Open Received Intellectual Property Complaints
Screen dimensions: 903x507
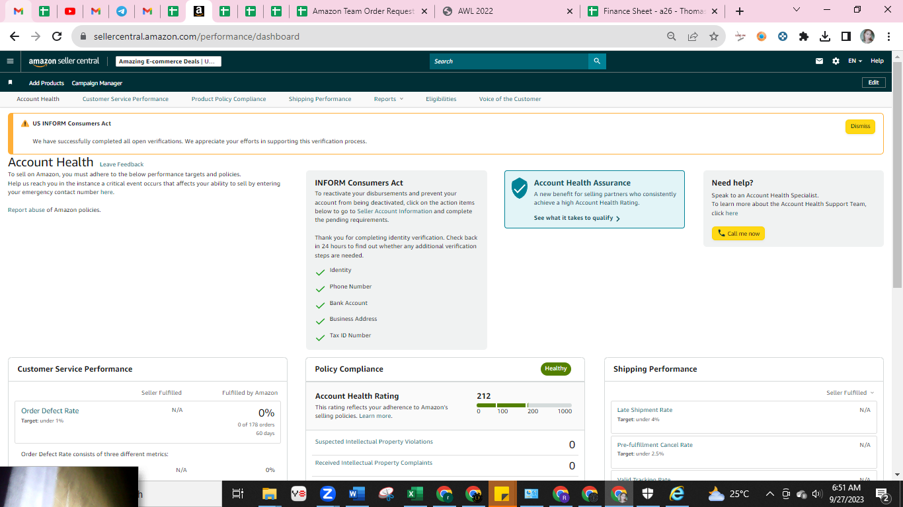coord(373,463)
